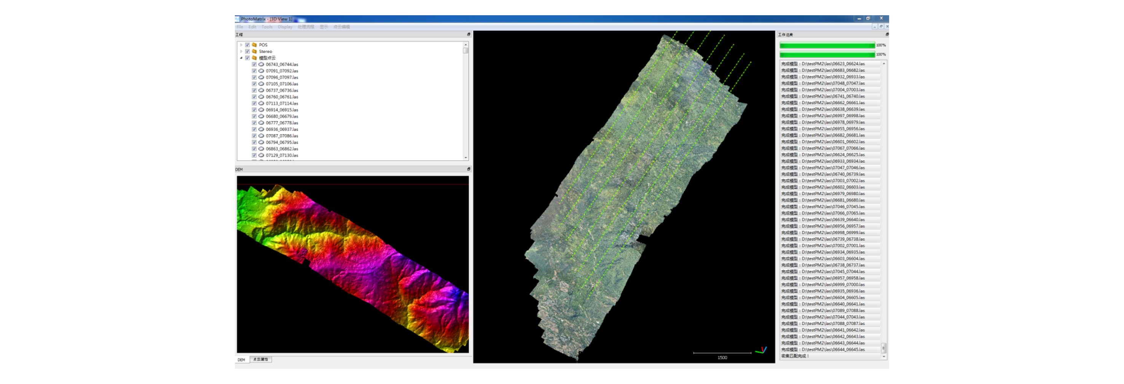
Task: Expand the POS tree node
Action: (241, 45)
